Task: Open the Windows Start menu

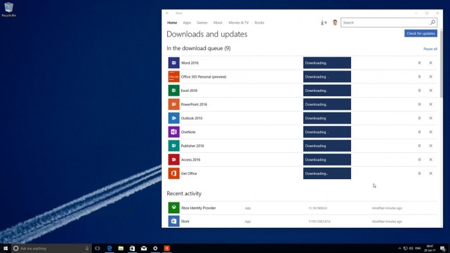Action: 5,249
